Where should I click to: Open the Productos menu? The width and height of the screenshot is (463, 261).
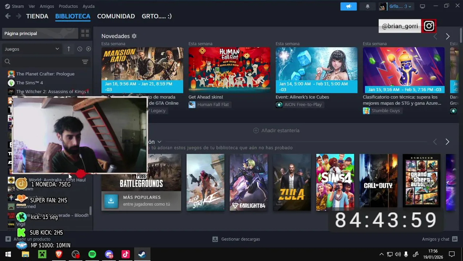coord(68,6)
